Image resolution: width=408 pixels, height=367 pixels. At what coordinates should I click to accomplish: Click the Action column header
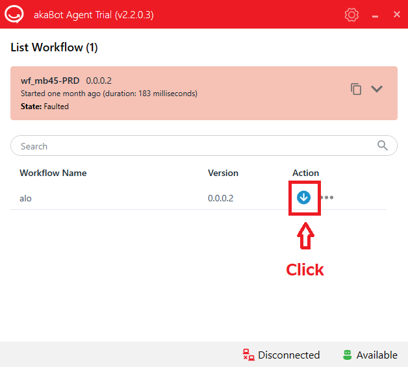point(305,173)
